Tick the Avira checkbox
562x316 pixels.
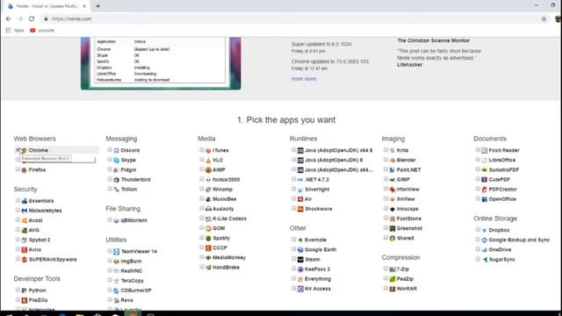(18, 249)
